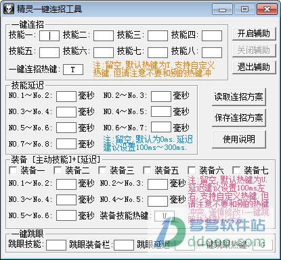Click the 保存连招方案 button
Image resolution: width=281 pixels, height=260 pixels.
239,118
